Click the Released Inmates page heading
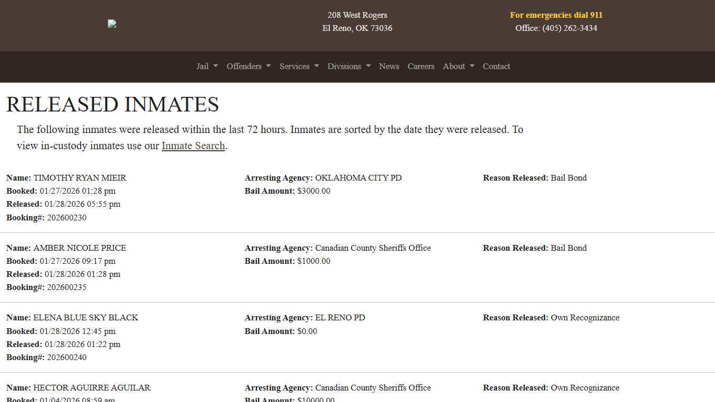Viewport: 715px width, 402px height. (x=113, y=104)
